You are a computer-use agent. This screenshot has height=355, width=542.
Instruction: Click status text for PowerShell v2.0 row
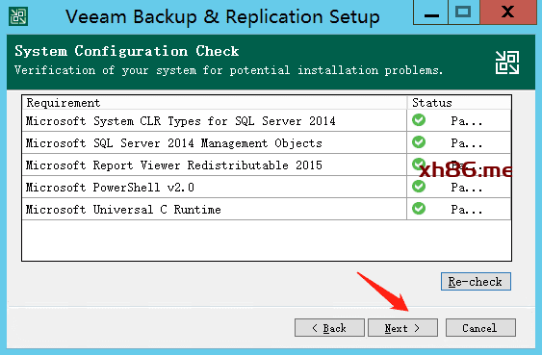[466, 188]
